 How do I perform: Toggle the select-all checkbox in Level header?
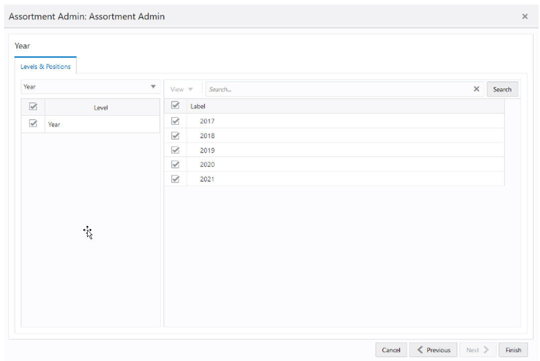click(x=33, y=106)
